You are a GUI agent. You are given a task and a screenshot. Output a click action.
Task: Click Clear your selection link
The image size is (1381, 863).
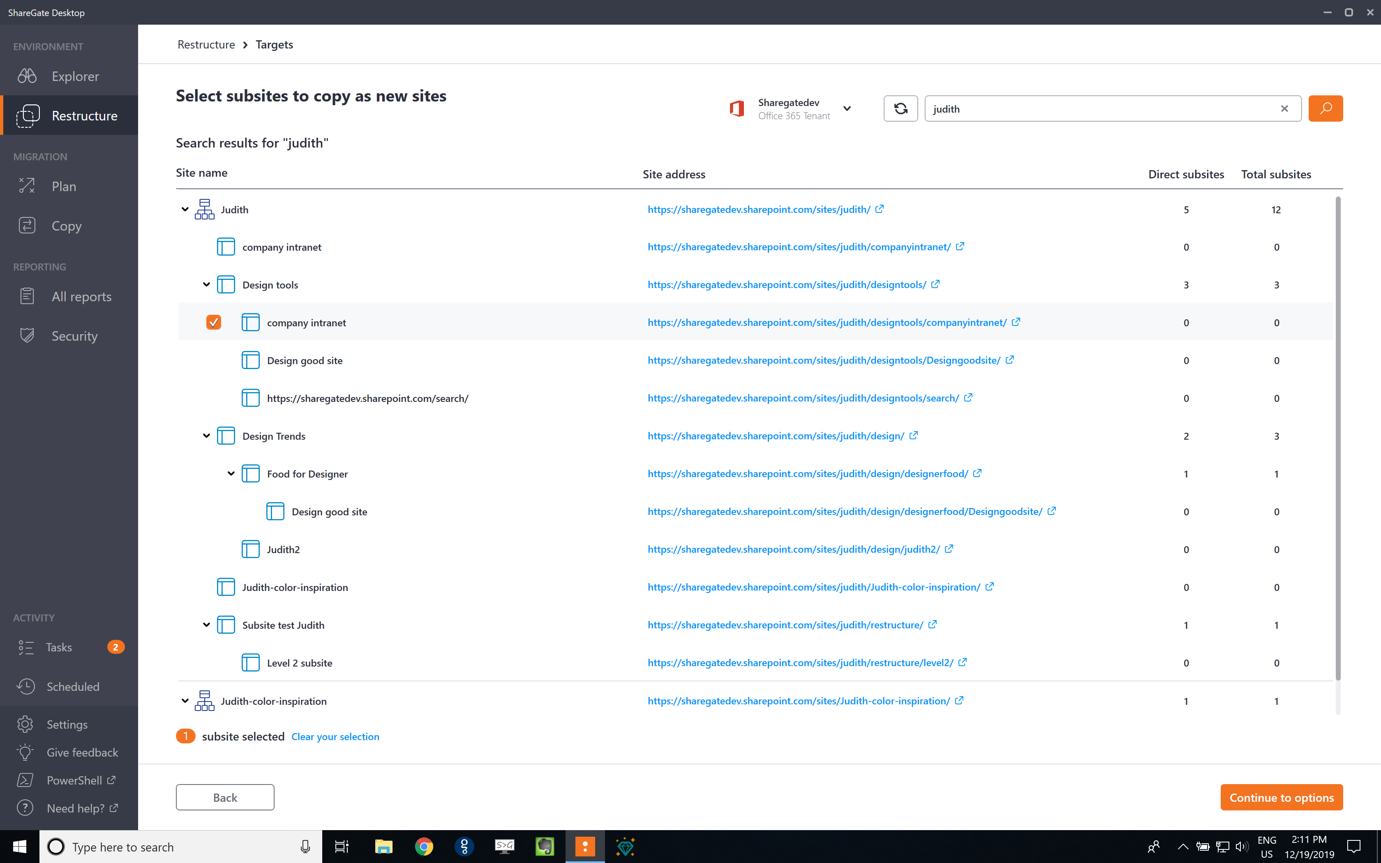point(335,736)
